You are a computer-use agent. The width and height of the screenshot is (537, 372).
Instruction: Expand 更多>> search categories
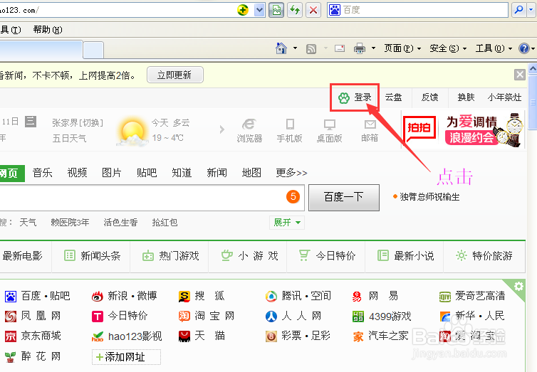[291, 173]
